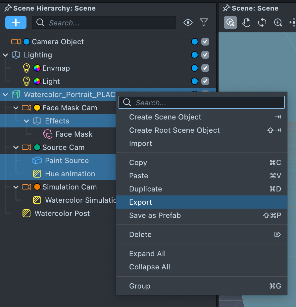Choose Export from the context menu
This screenshot has height=307, width=296.
140,202
